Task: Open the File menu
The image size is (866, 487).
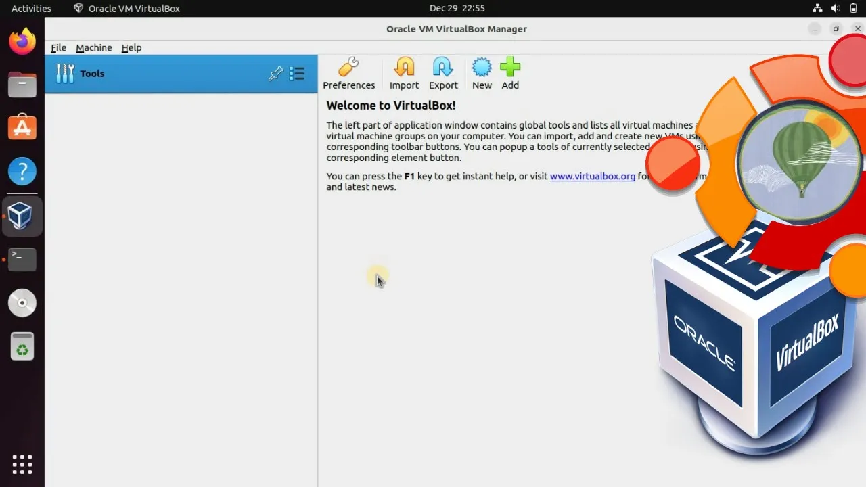Action: (59, 47)
